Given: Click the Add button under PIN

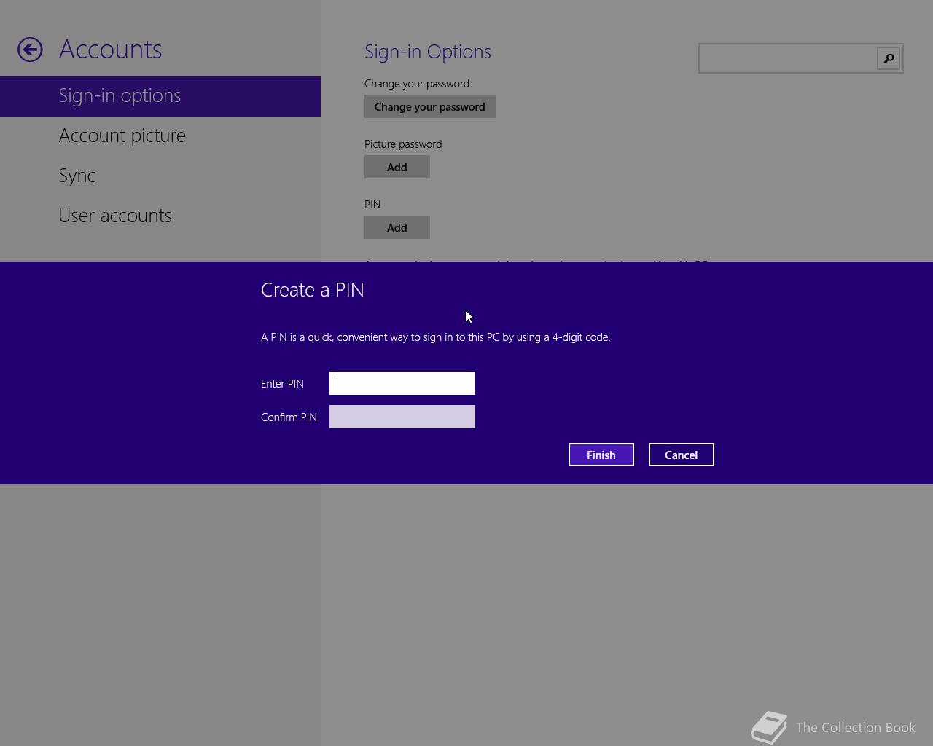Looking at the screenshot, I should [397, 227].
